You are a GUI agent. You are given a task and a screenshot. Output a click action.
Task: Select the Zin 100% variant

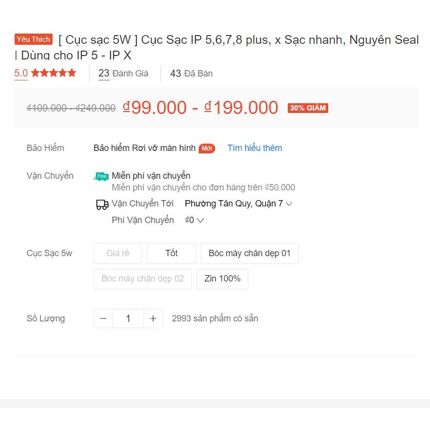pyautogui.click(x=223, y=279)
